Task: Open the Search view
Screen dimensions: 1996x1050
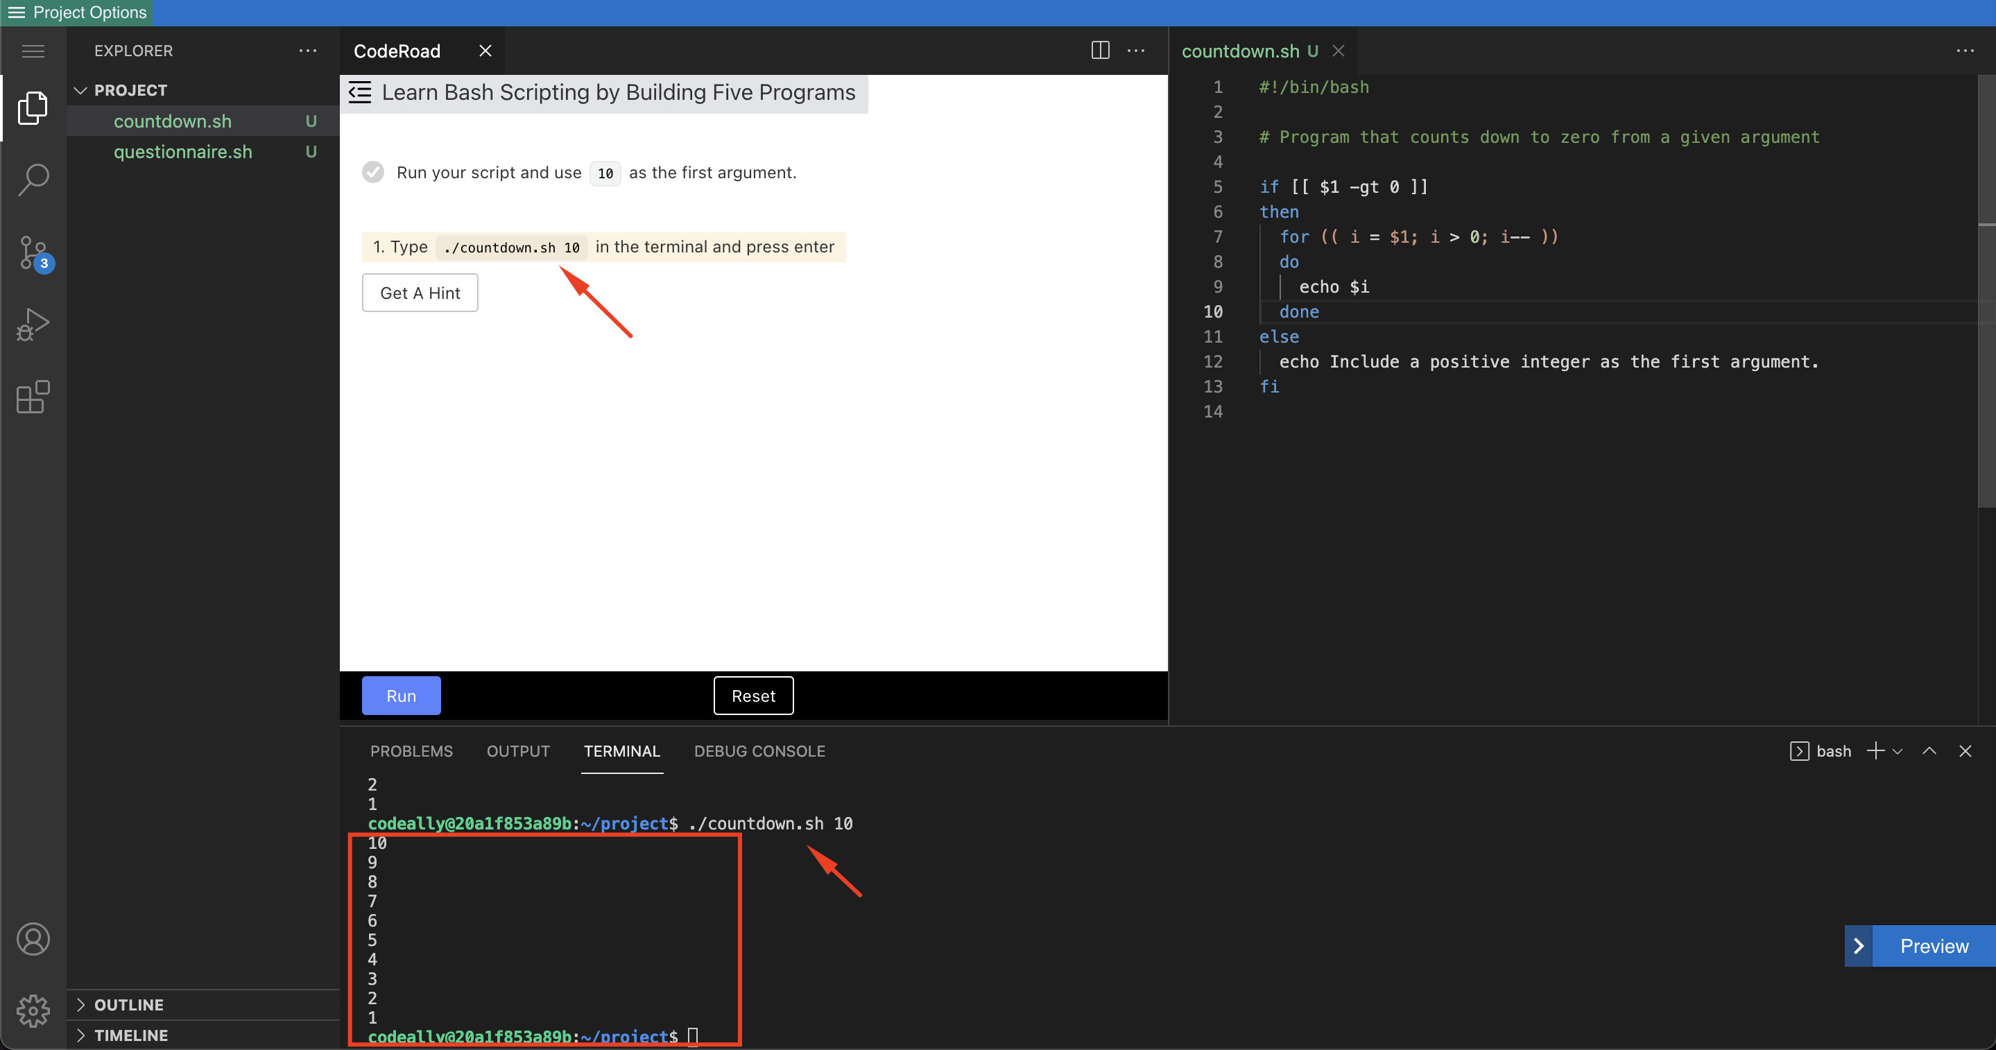Action: pos(33,179)
